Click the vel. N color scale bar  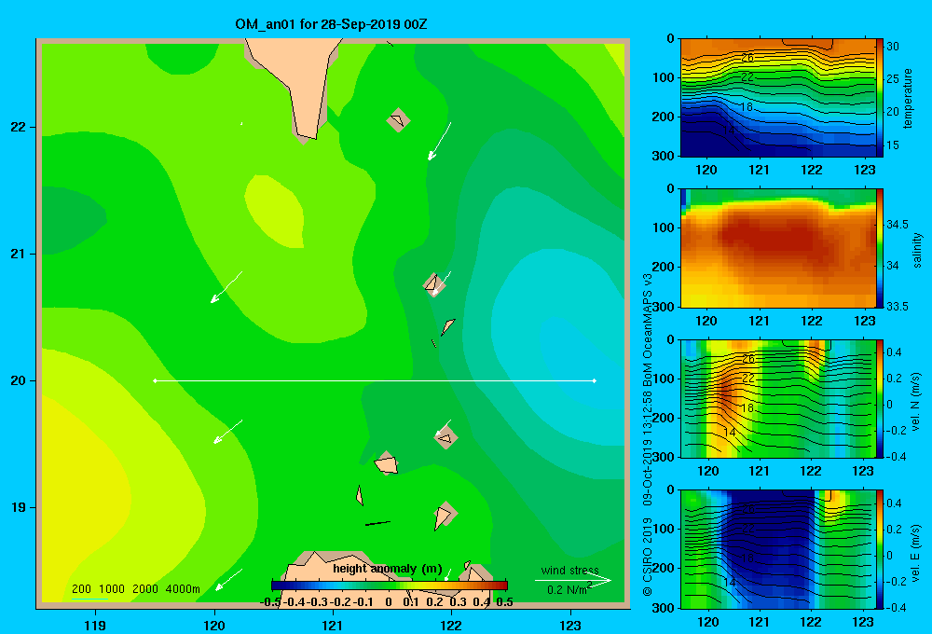880,398
